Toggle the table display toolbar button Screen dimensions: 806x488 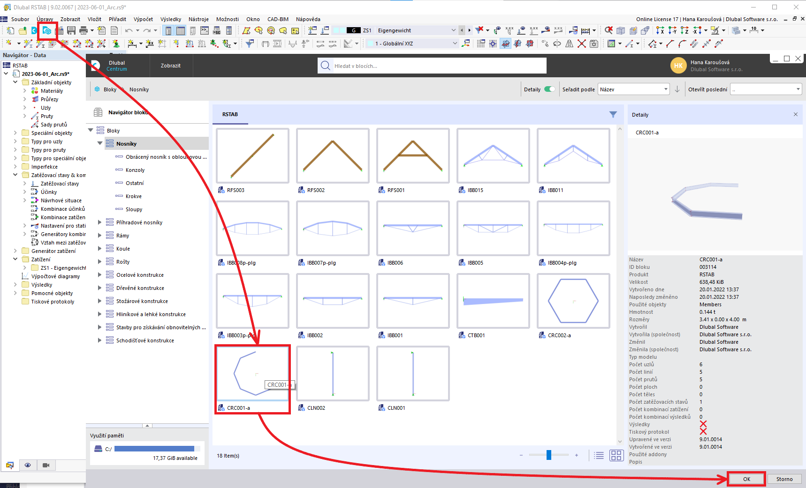point(181,30)
